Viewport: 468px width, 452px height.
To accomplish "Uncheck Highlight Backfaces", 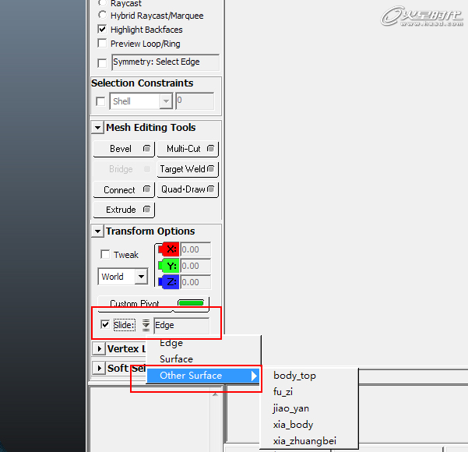I will point(102,30).
